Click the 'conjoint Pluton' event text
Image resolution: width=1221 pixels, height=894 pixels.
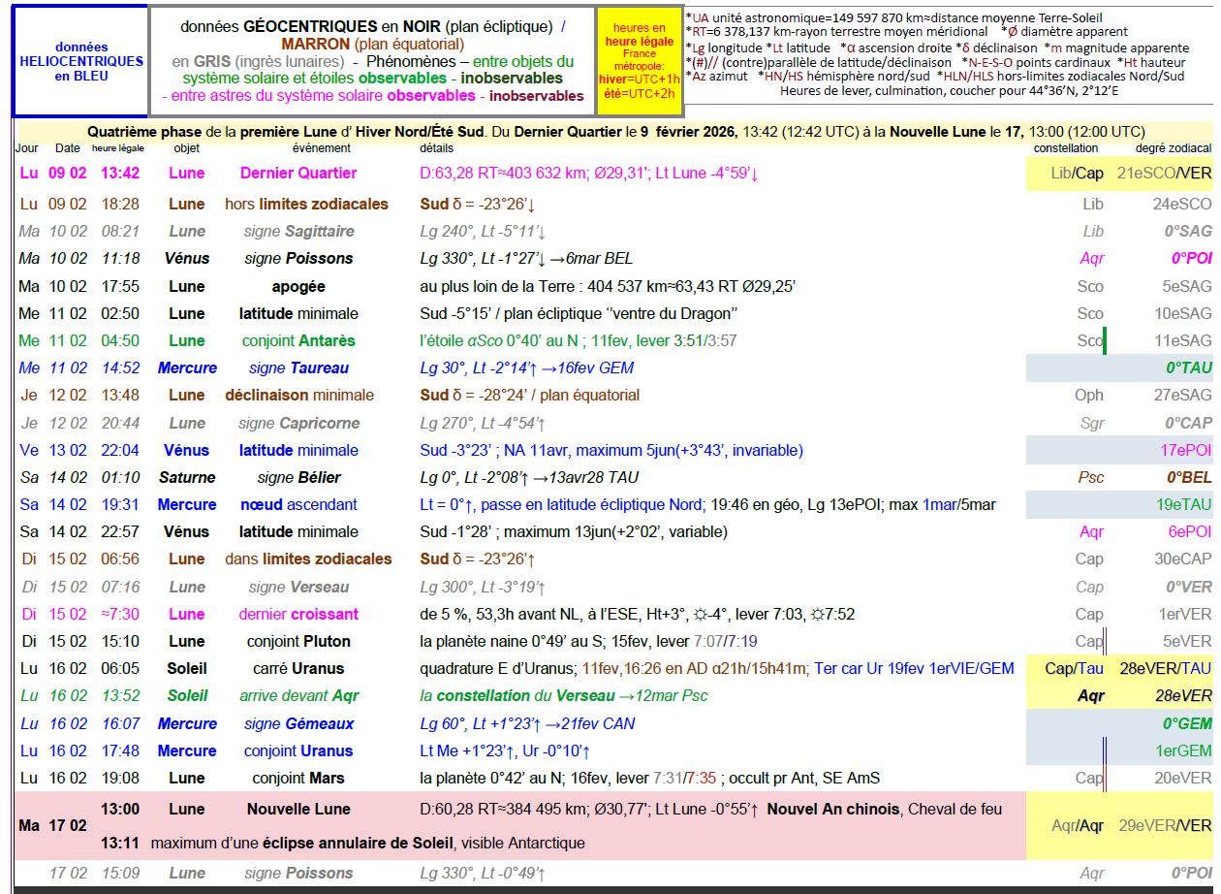[x=298, y=642]
